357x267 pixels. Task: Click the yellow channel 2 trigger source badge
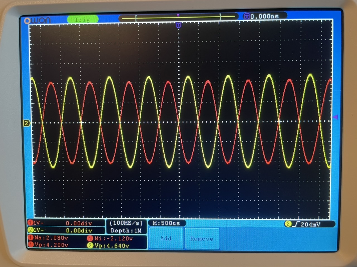point(288,224)
